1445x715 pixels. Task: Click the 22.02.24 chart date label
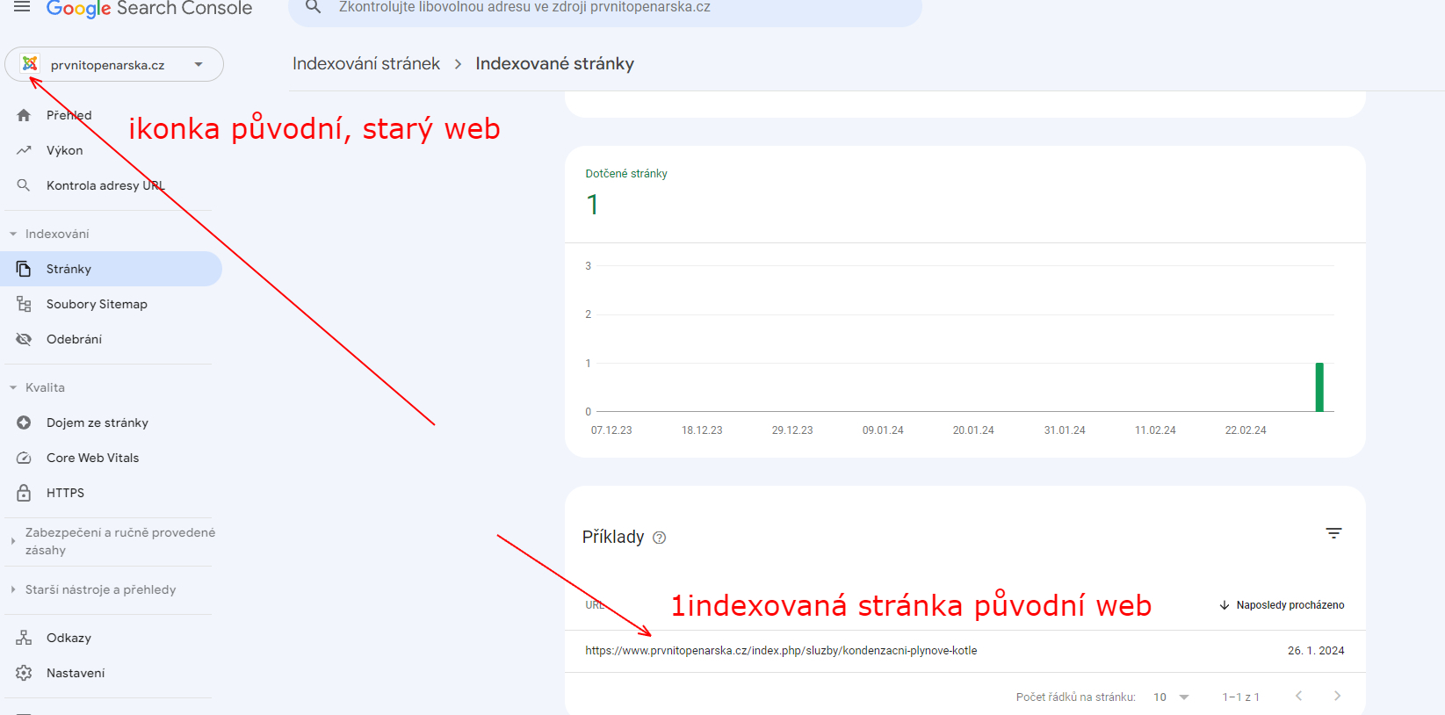click(1246, 430)
